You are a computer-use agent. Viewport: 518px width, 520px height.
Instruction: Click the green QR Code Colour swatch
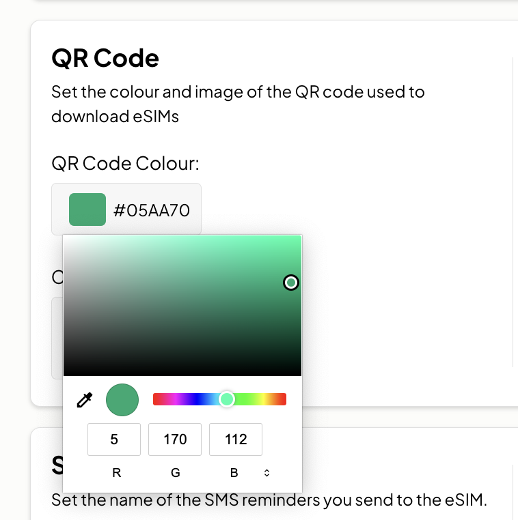tap(87, 210)
